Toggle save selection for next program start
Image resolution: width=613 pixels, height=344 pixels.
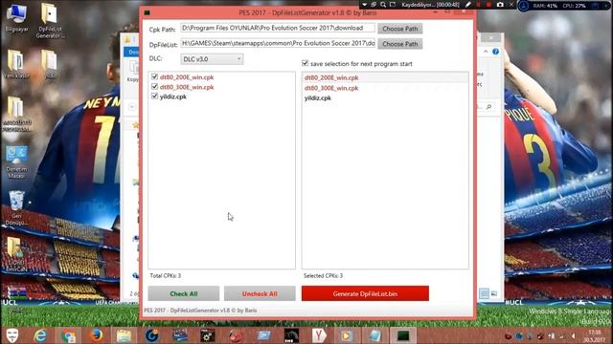[305, 63]
